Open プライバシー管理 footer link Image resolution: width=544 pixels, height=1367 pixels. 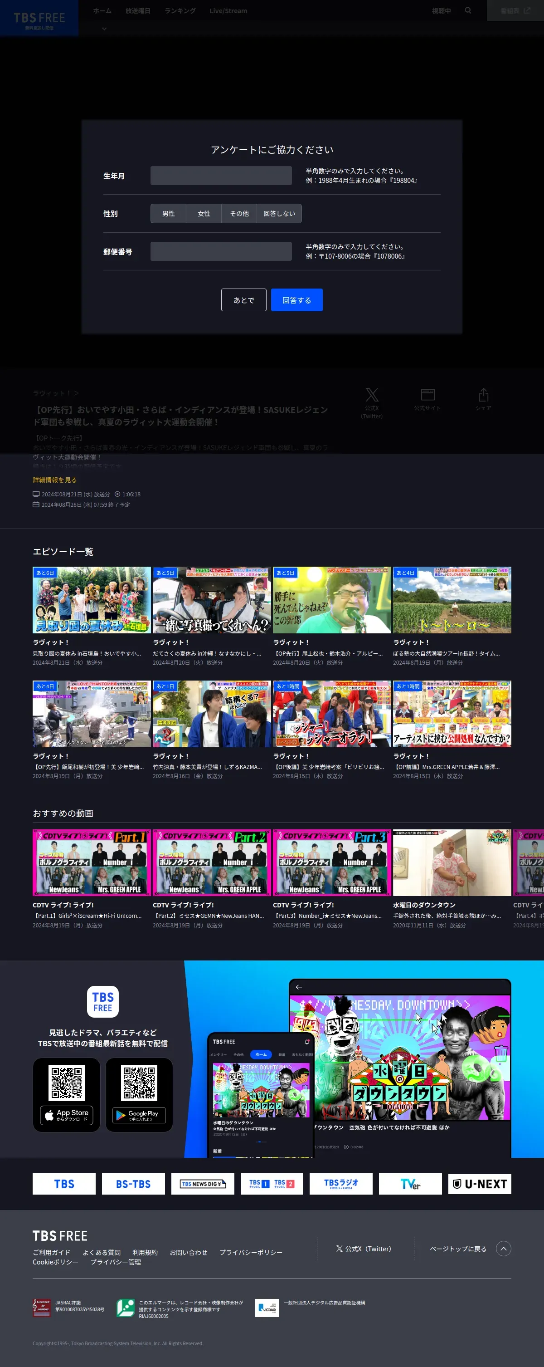(116, 1262)
